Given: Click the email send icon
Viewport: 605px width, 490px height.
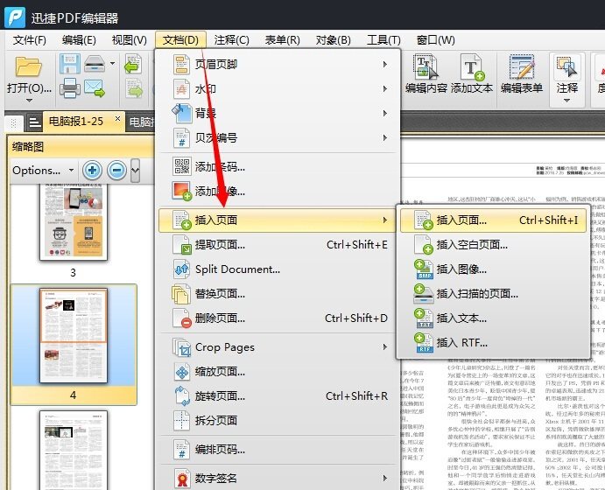Looking at the screenshot, I should 95,87.
